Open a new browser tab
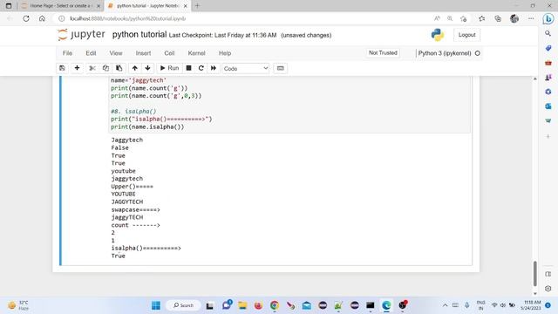Viewport: 558px width, 314px height. tap(197, 6)
